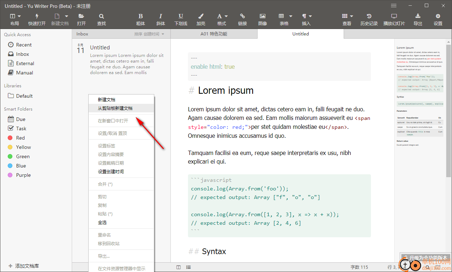Expand the 格式 dropdown arrow

click(226, 16)
